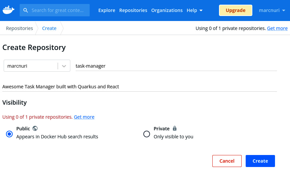Click the Create Repository heading
The height and width of the screenshot is (170, 290).
34,48
